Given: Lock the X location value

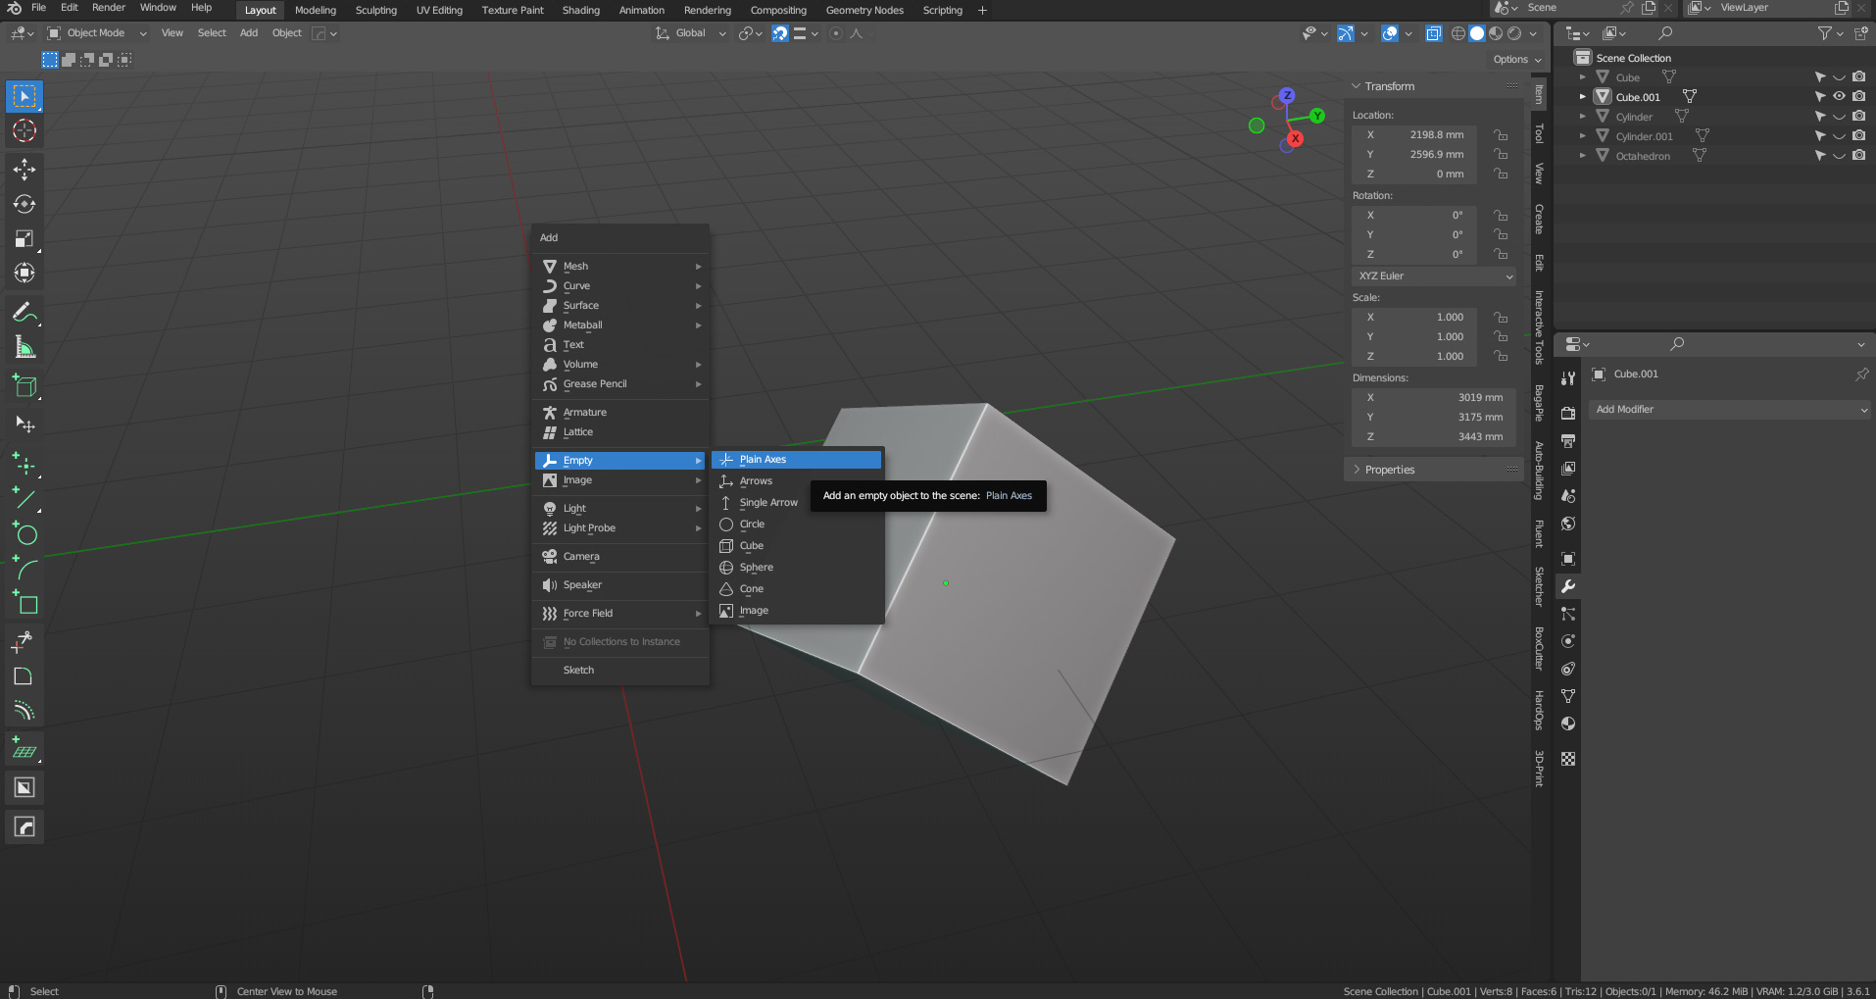Looking at the screenshot, I should [1501, 135].
